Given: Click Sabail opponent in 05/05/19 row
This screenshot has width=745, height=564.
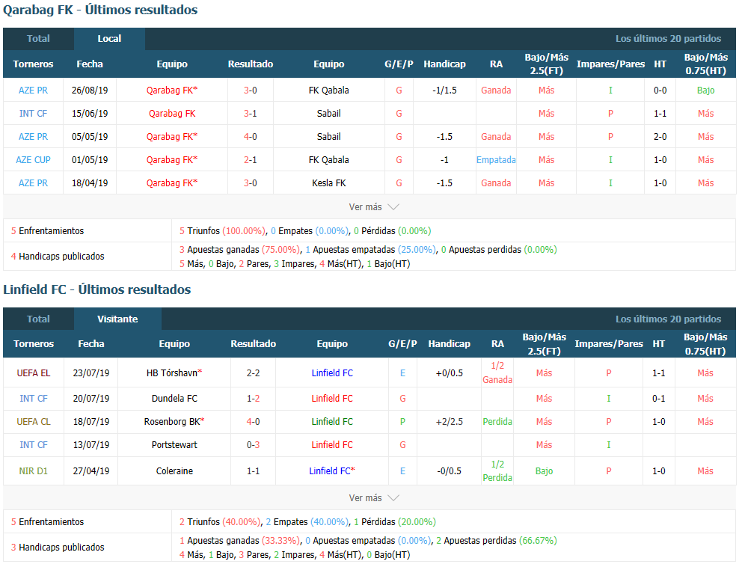Looking at the screenshot, I should pos(329,137).
